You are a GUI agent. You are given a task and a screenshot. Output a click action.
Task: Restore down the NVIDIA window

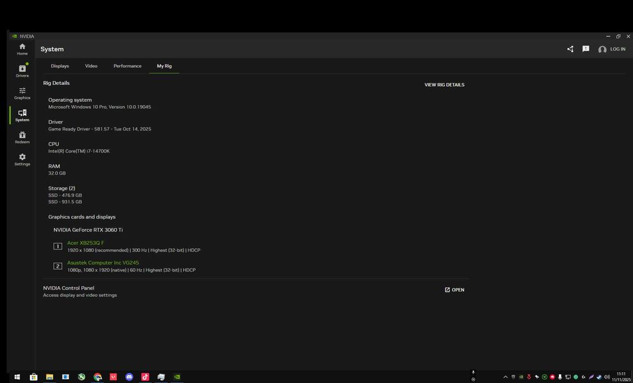point(618,36)
